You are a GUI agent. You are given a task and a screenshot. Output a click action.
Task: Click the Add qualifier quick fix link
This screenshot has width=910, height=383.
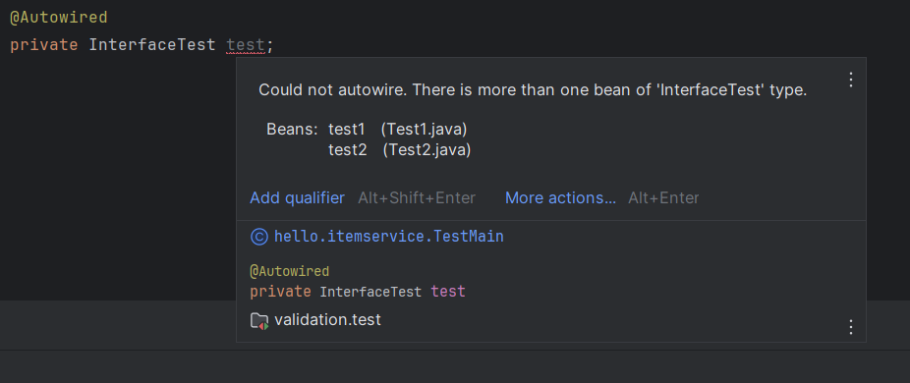click(x=297, y=198)
